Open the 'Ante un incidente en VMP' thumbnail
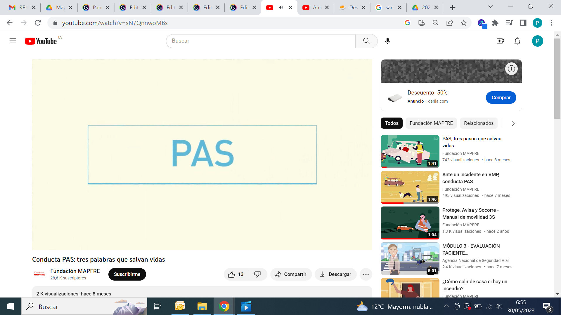This screenshot has height=315, width=561. [410, 187]
